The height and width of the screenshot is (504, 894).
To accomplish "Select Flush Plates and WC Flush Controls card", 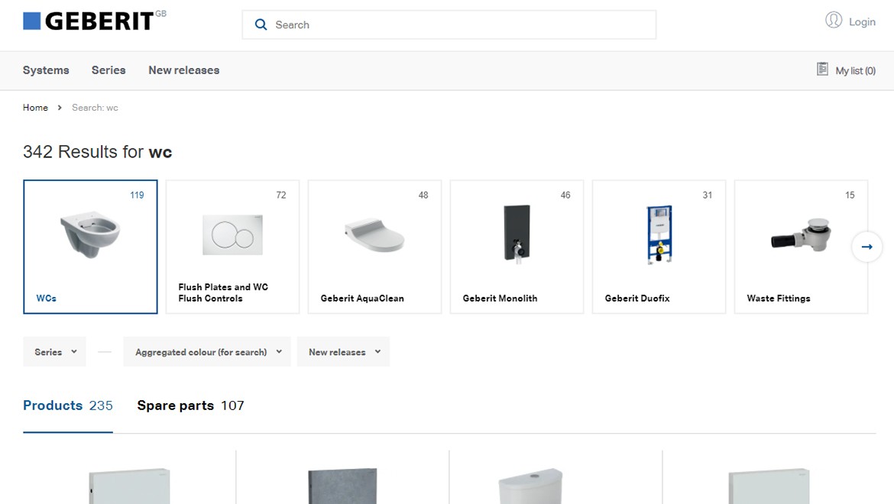I will point(232,247).
